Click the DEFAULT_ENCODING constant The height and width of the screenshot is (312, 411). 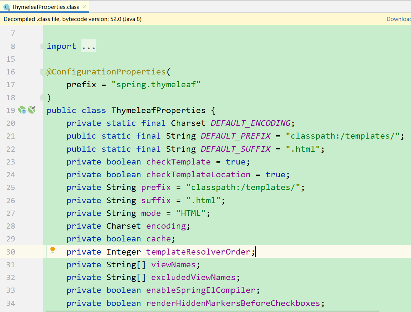(250, 123)
